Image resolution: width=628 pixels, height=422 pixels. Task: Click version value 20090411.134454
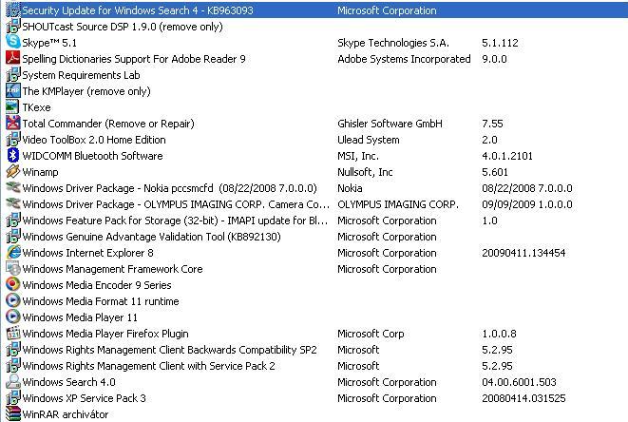pos(523,253)
